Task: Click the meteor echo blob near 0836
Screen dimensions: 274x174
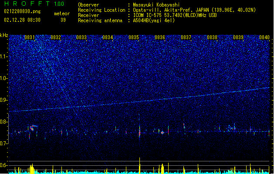Action: [162, 133]
